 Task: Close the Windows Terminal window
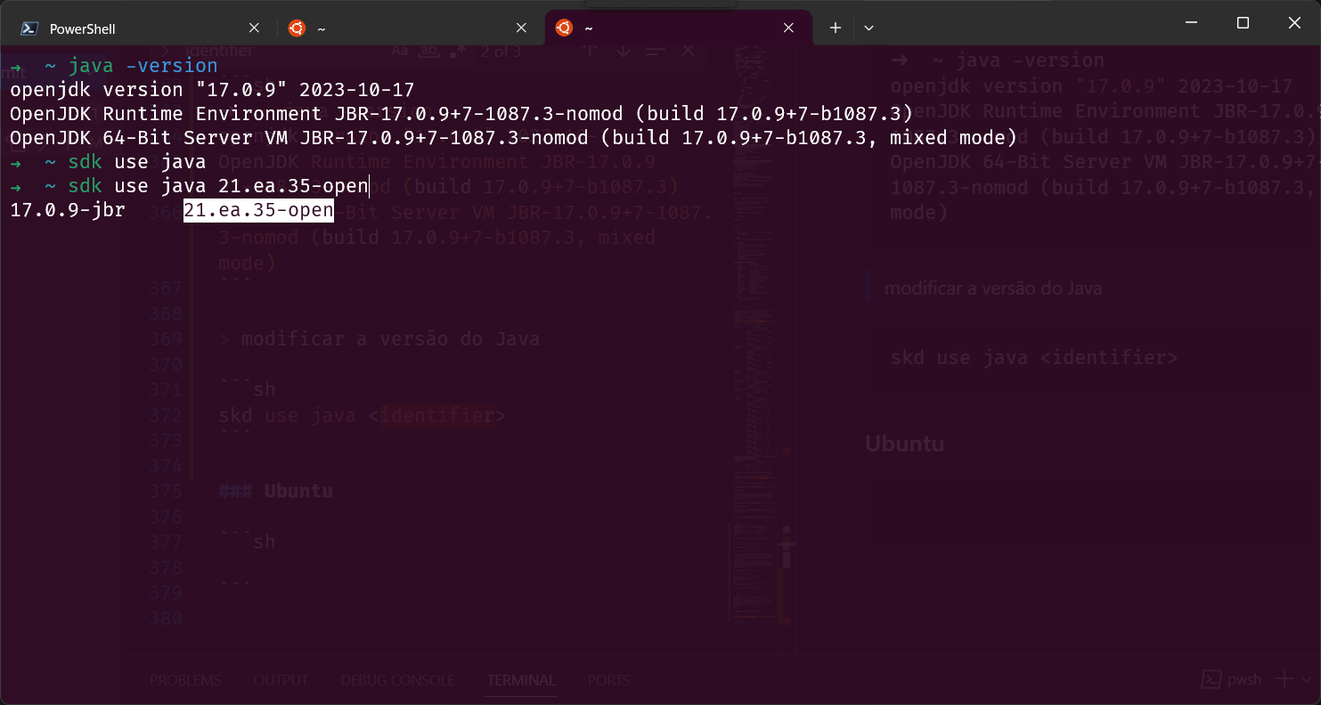coord(1294,23)
